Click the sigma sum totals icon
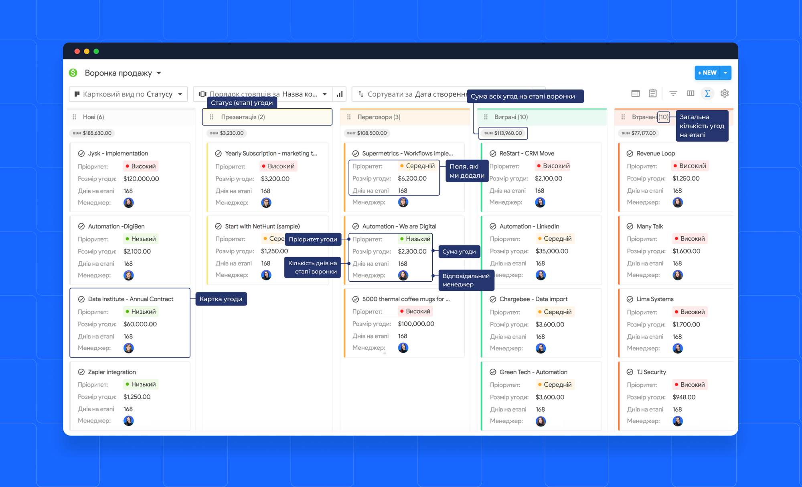Screen dimensions: 802x487 point(707,93)
